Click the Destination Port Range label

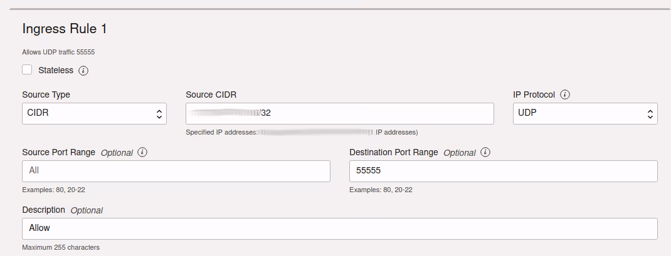tap(393, 152)
